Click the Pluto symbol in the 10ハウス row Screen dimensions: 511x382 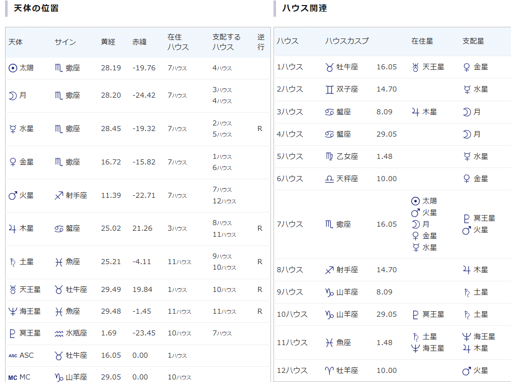pos(416,314)
